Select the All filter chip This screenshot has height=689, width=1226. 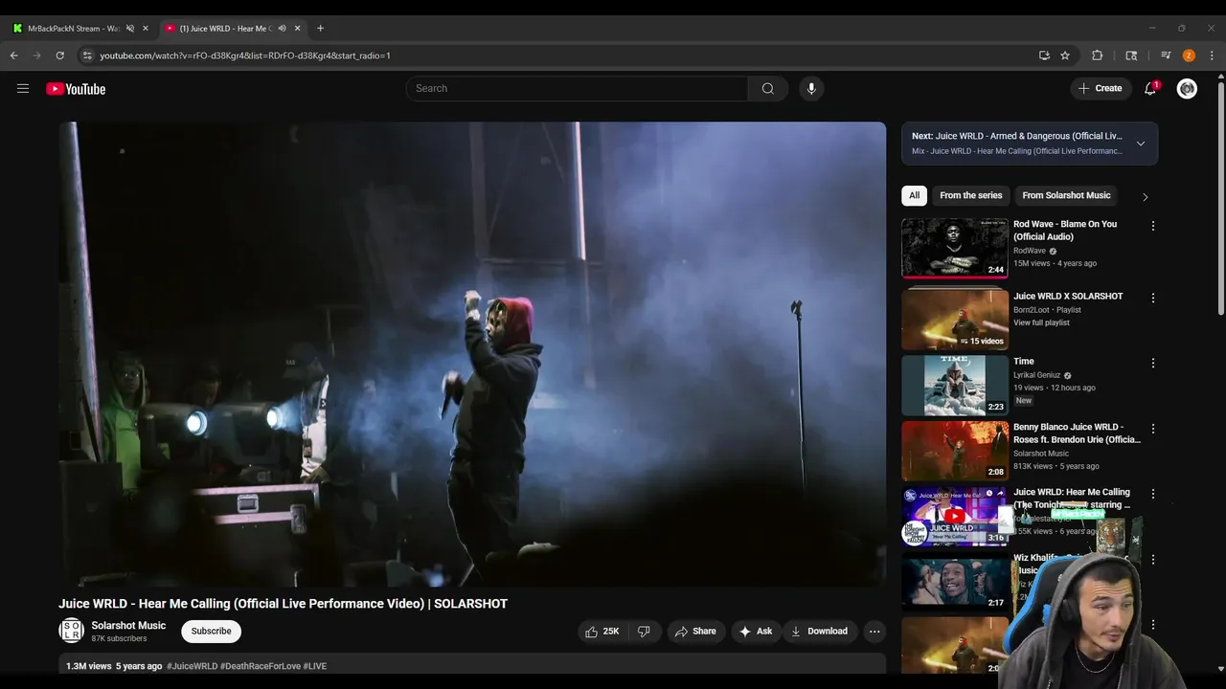coord(914,195)
